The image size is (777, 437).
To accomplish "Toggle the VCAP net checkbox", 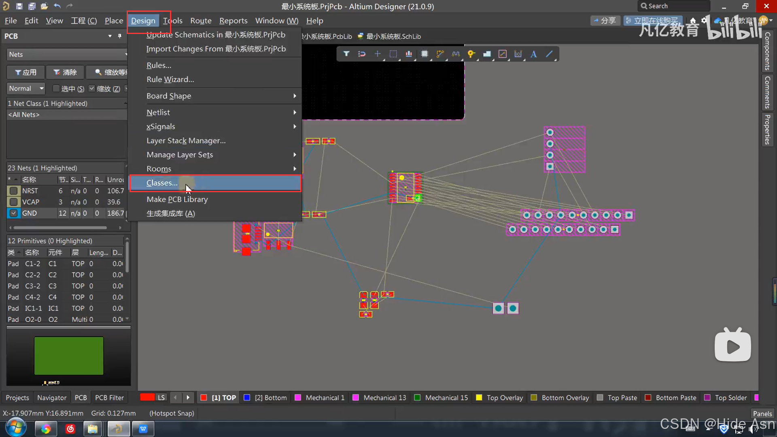I will click(x=13, y=202).
